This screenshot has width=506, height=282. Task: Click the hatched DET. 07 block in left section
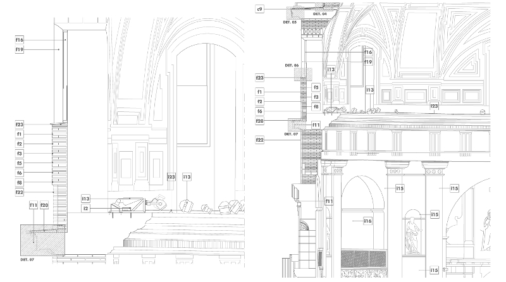pyautogui.click(x=42, y=238)
